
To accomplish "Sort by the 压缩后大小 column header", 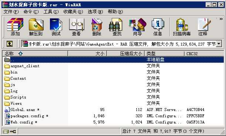I will 125,54.
